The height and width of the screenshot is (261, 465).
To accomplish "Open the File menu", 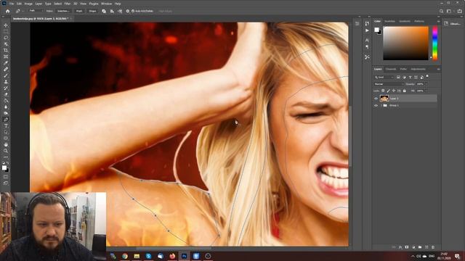I will pos(12,4).
